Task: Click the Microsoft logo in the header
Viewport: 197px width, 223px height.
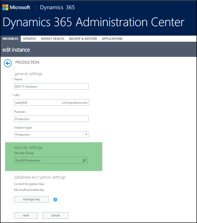Action: point(16,7)
